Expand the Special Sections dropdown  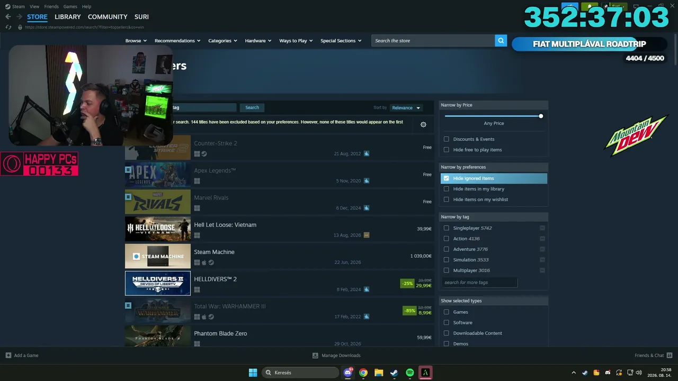click(x=341, y=41)
